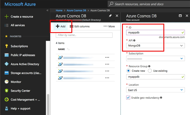Open the Monitor gauge icon
190x115 pixels.
pos(7,82)
